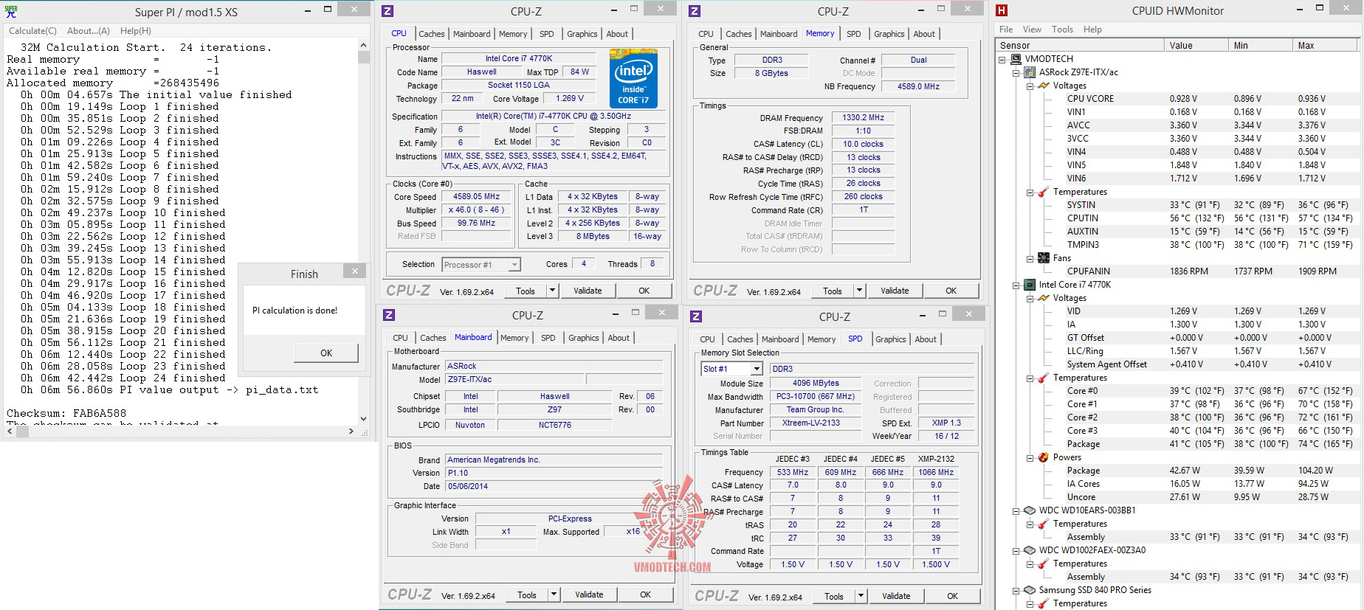Click the Checksum: FAB6A588 text in Super PI
Screen dimensions: 1364x610
coord(66,413)
